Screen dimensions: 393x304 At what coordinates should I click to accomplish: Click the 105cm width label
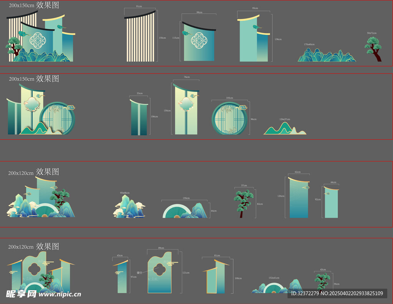click(230, 98)
